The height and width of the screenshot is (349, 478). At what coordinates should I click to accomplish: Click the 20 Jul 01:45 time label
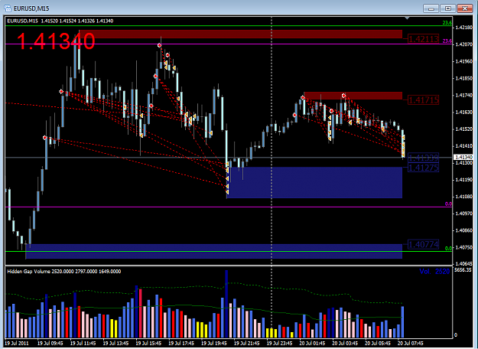(x=313, y=343)
